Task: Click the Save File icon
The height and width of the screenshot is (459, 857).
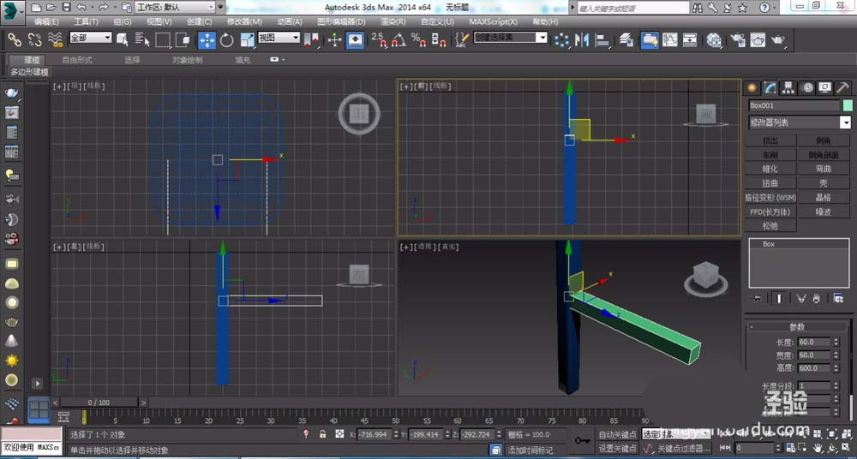Action: (x=66, y=7)
